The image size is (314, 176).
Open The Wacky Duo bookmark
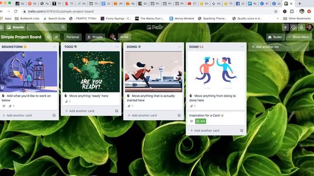pos(150,19)
